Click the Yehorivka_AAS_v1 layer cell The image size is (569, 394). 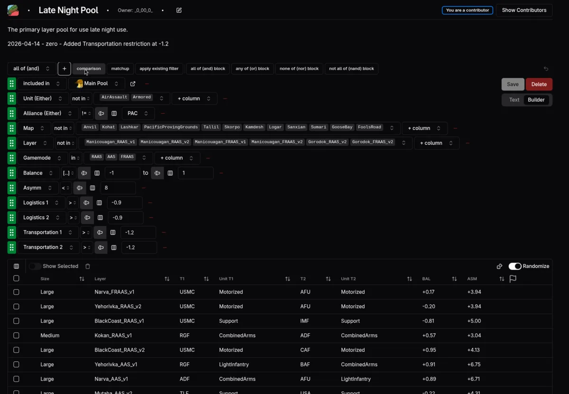116,365
